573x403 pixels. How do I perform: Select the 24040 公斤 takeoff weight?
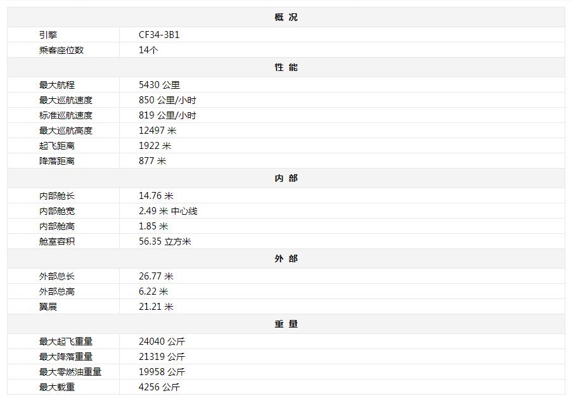pyautogui.click(x=162, y=342)
